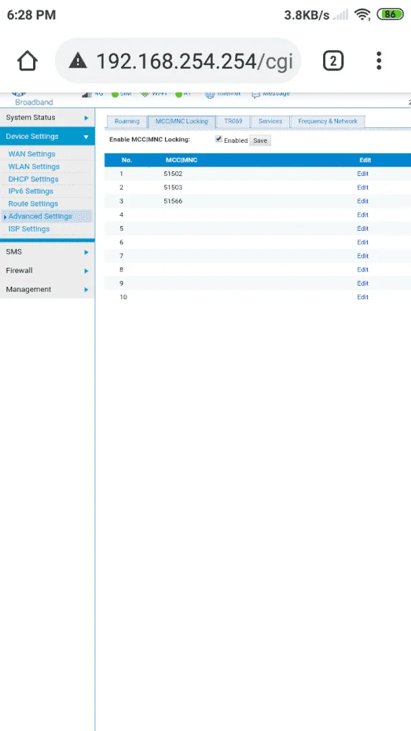The height and width of the screenshot is (731, 411).
Task: Expand the SMS menu
Action: click(47, 252)
